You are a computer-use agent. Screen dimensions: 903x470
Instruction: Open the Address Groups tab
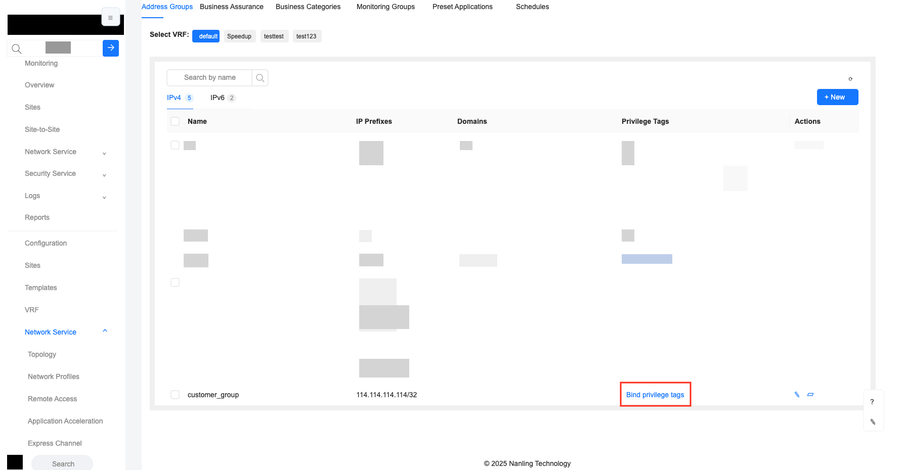[167, 7]
